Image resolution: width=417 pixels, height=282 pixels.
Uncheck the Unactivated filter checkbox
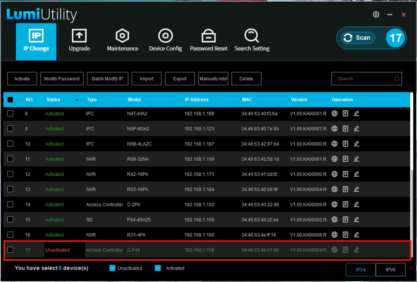coord(112,268)
